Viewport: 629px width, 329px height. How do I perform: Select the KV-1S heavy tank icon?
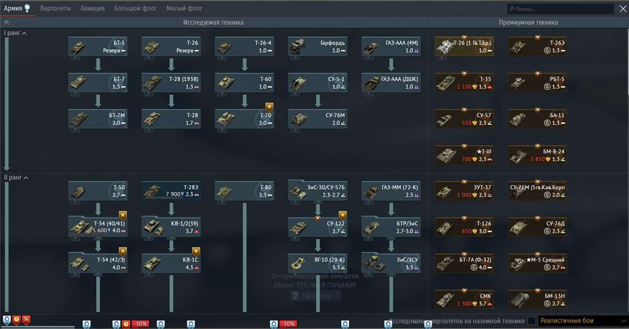(x=171, y=264)
